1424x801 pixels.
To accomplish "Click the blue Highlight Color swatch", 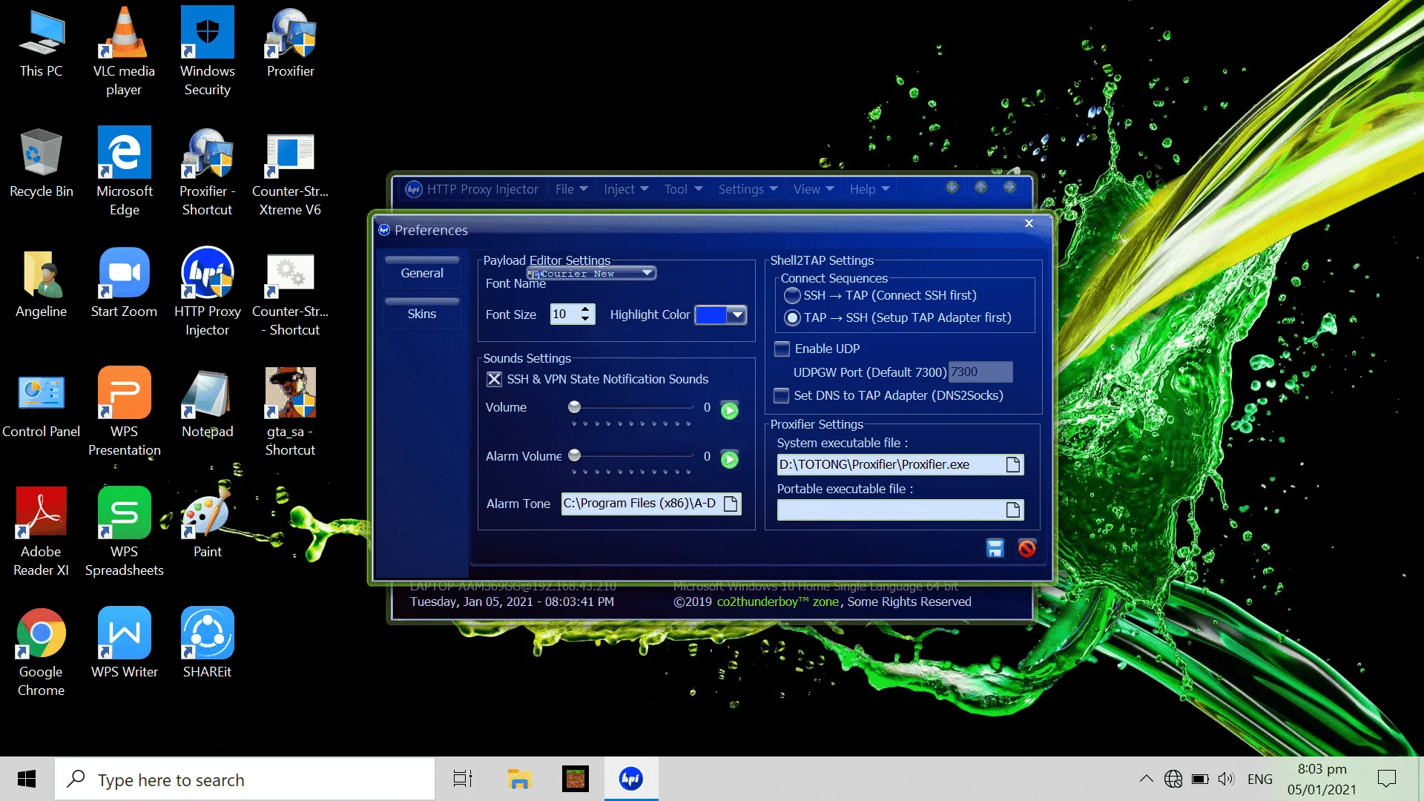I will [x=711, y=314].
